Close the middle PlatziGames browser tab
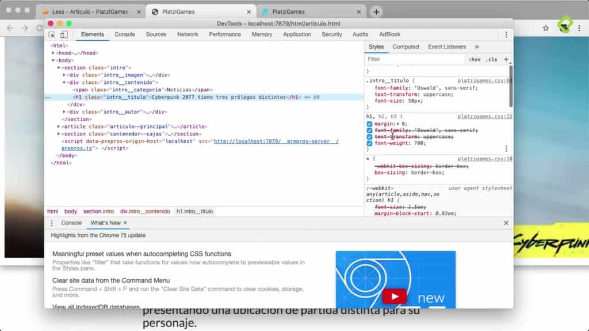The image size is (589, 331). click(248, 12)
